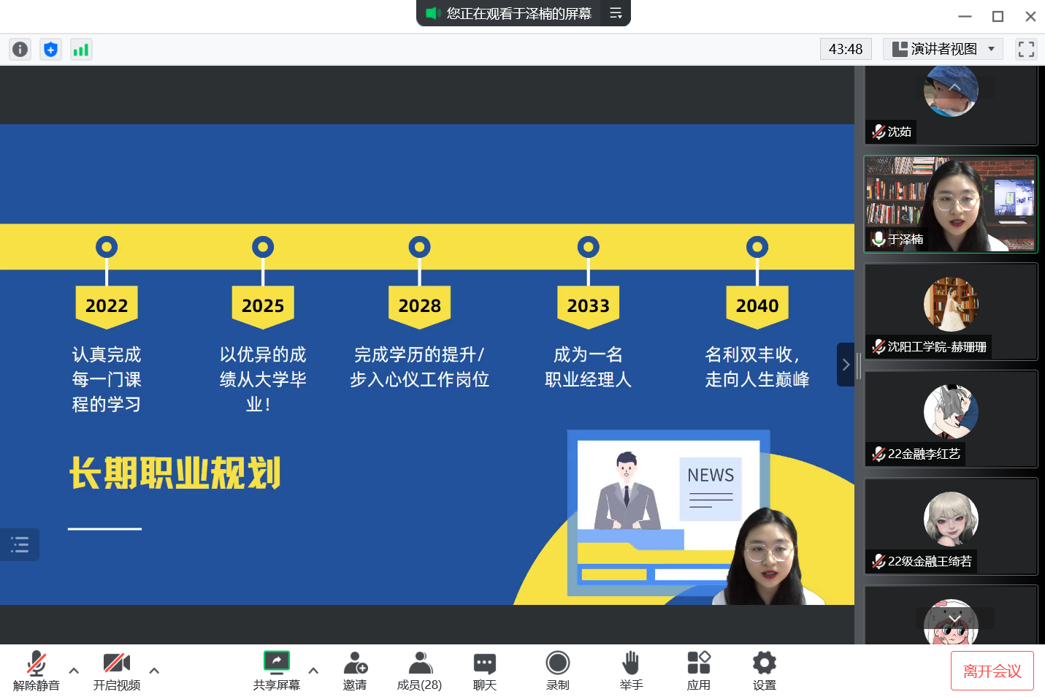Open screen-share options menu icon
This screenshot has height=697, width=1045.
[x=616, y=13]
